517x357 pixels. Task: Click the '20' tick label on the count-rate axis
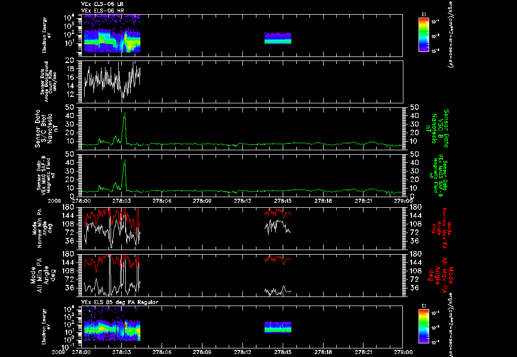(69, 61)
